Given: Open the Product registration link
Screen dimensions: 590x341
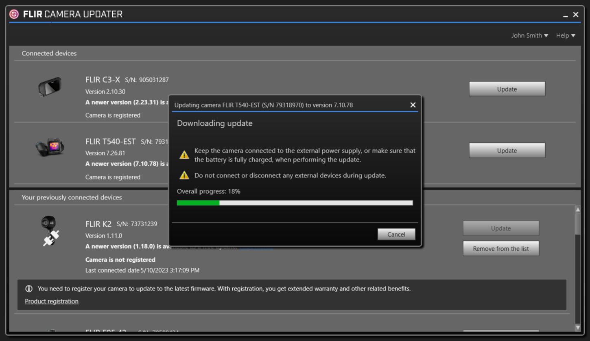Looking at the screenshot, I should 52,301.
